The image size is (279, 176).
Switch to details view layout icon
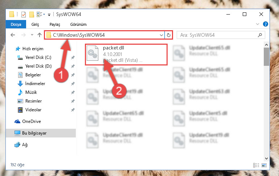coord(256,165)
